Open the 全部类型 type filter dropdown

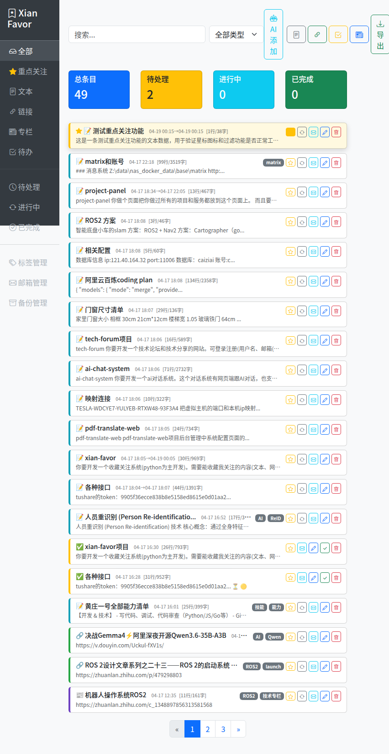(236, 34)
